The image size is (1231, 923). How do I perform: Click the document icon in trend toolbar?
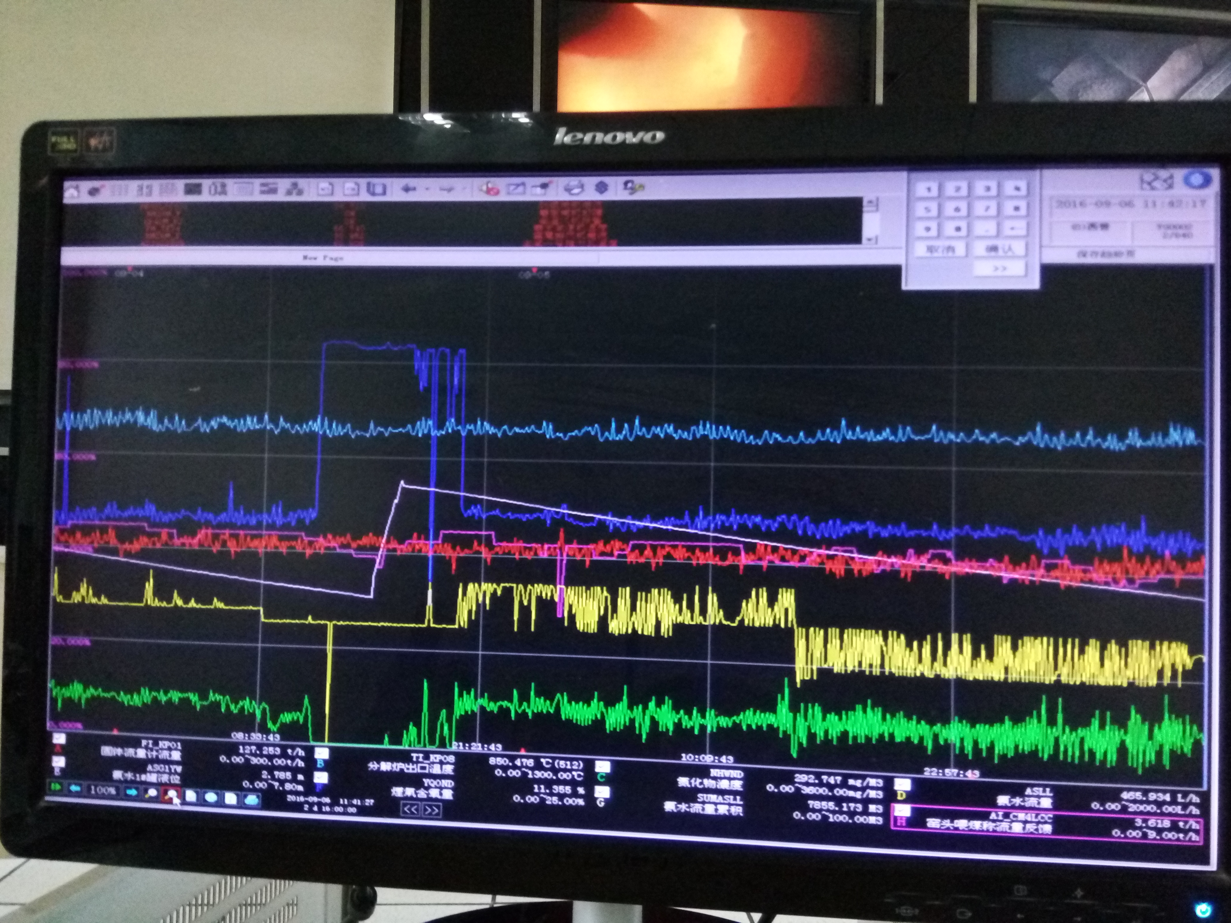tap(191, 795)
